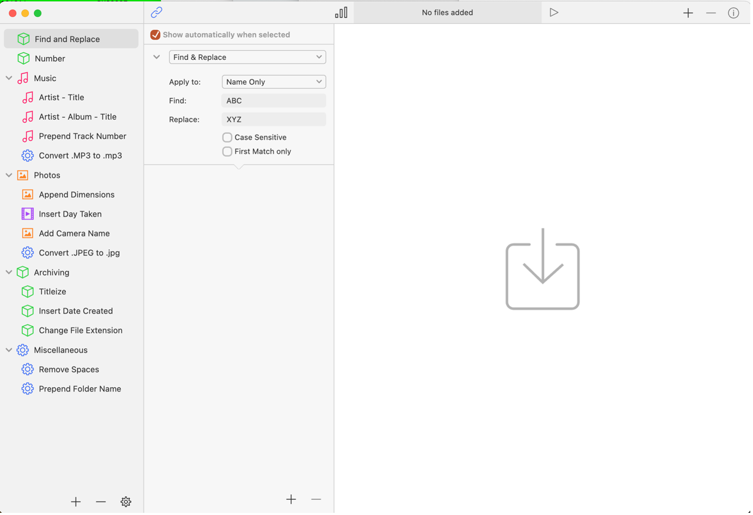Click the Photos folder picture icon
Image resolution: width=753 pixels, height=515 pixels.
pyautogui.click(x=23, y=176)
